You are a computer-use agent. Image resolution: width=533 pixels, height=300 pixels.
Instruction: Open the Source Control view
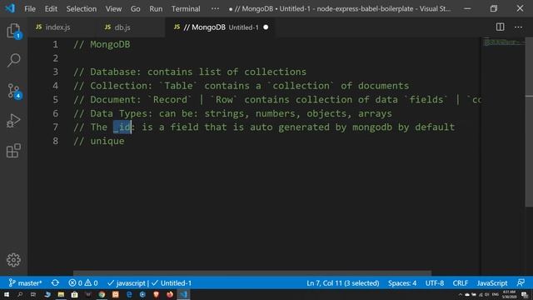(x=13, y=91)
